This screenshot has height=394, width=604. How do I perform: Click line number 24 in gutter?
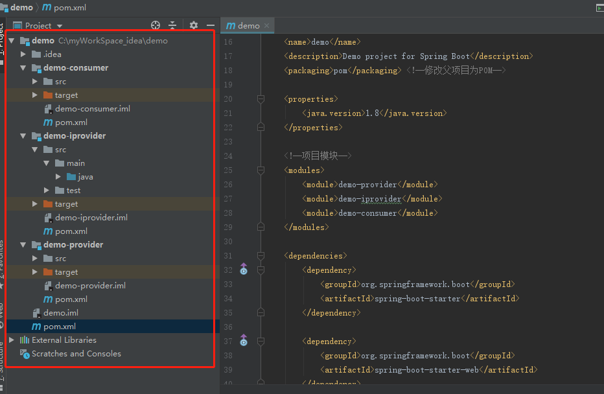click(x=228, y=156)
